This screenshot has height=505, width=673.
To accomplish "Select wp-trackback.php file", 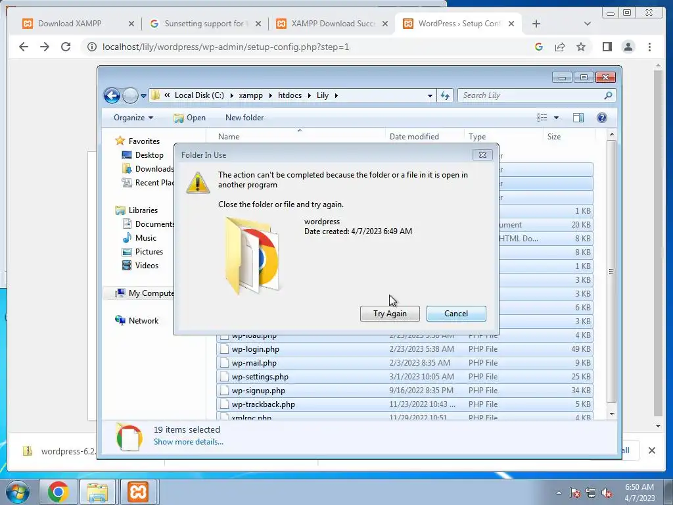I will (405, 404).
